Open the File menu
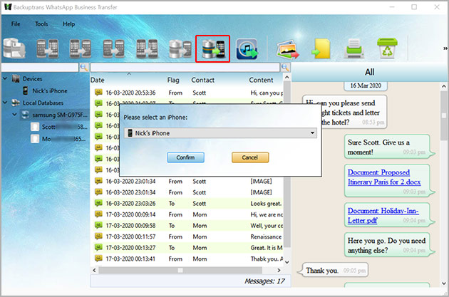The height and width of the screenshot is (297, 449). [x=16, y=24]
